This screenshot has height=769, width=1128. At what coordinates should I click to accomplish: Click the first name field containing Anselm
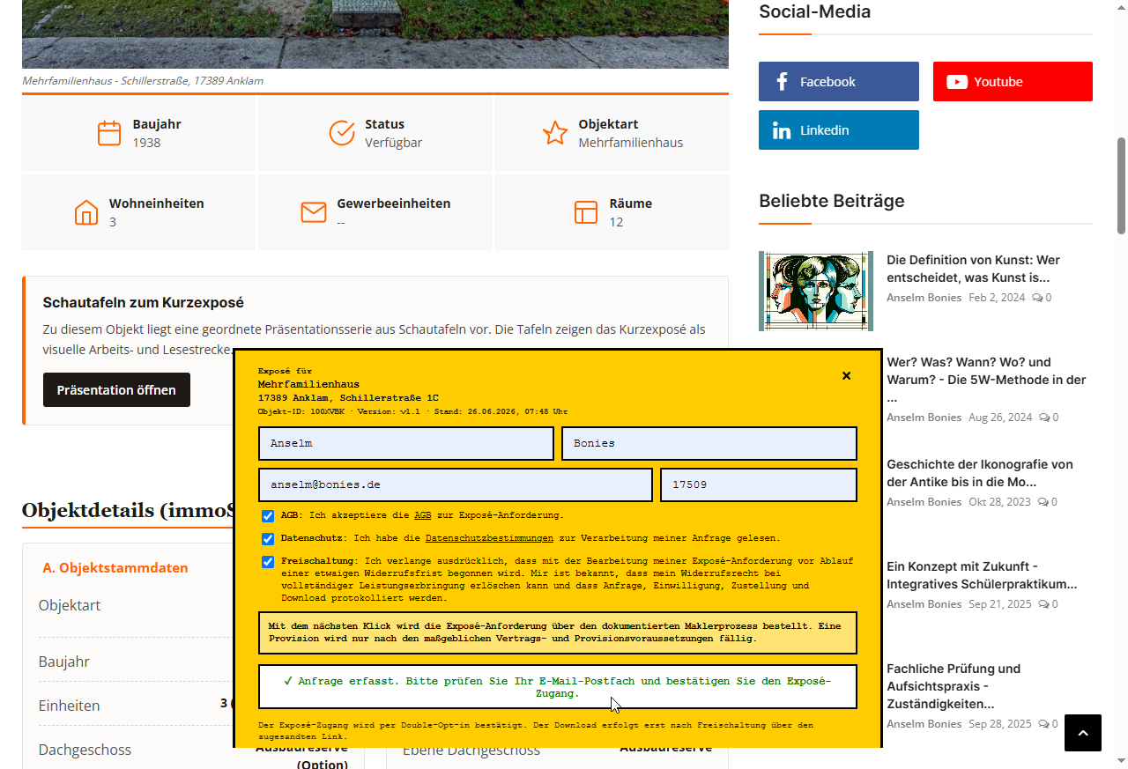[x=406, y=443]
